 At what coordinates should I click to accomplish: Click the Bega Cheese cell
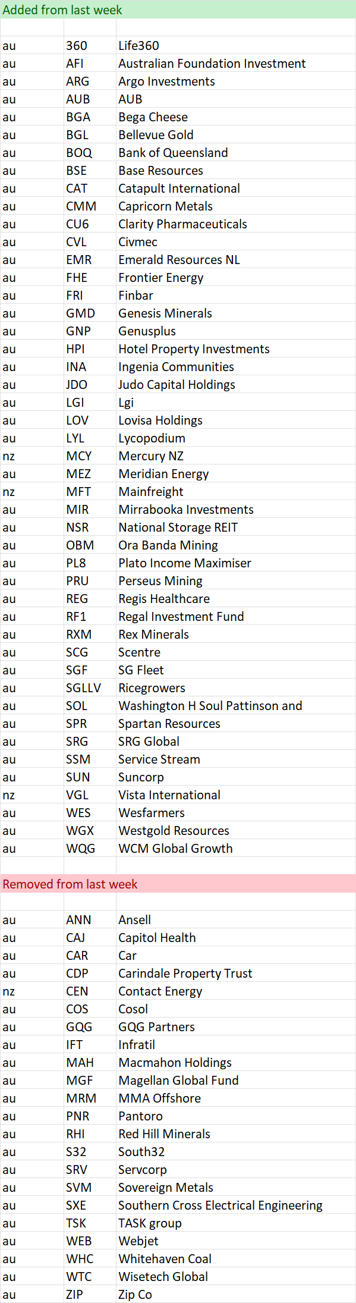pos(236,117)
